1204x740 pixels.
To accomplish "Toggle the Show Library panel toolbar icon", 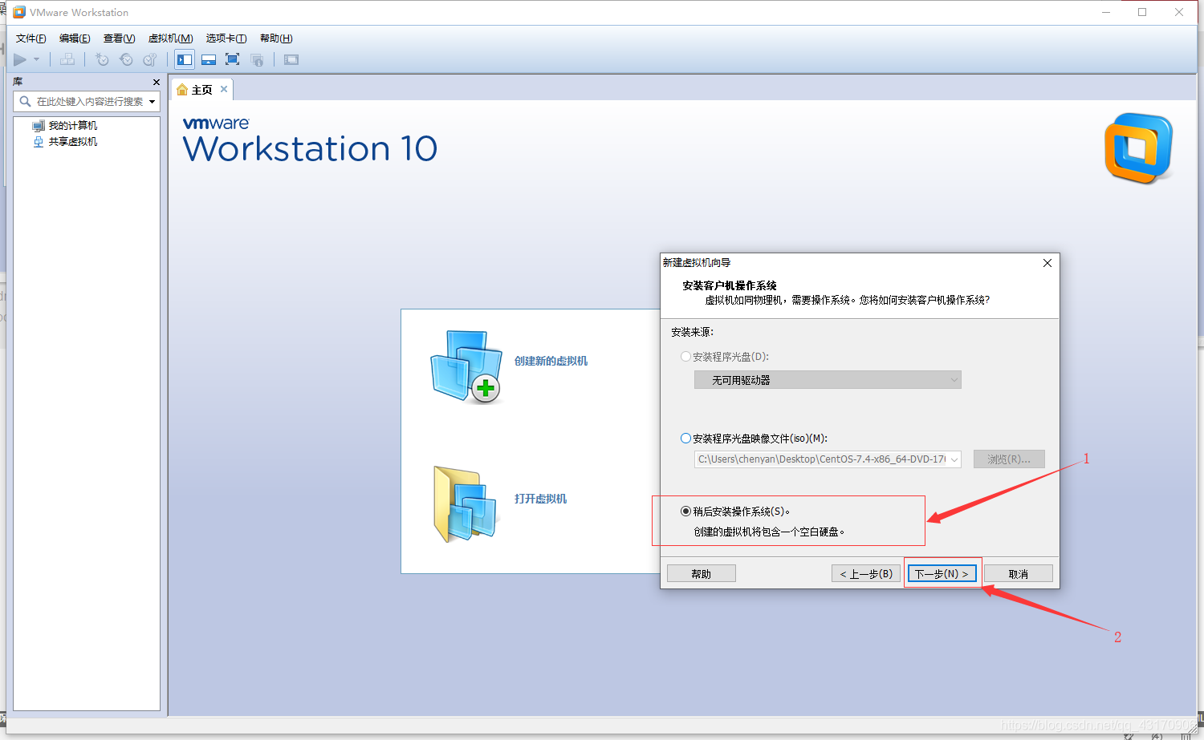I will point(185,59).
